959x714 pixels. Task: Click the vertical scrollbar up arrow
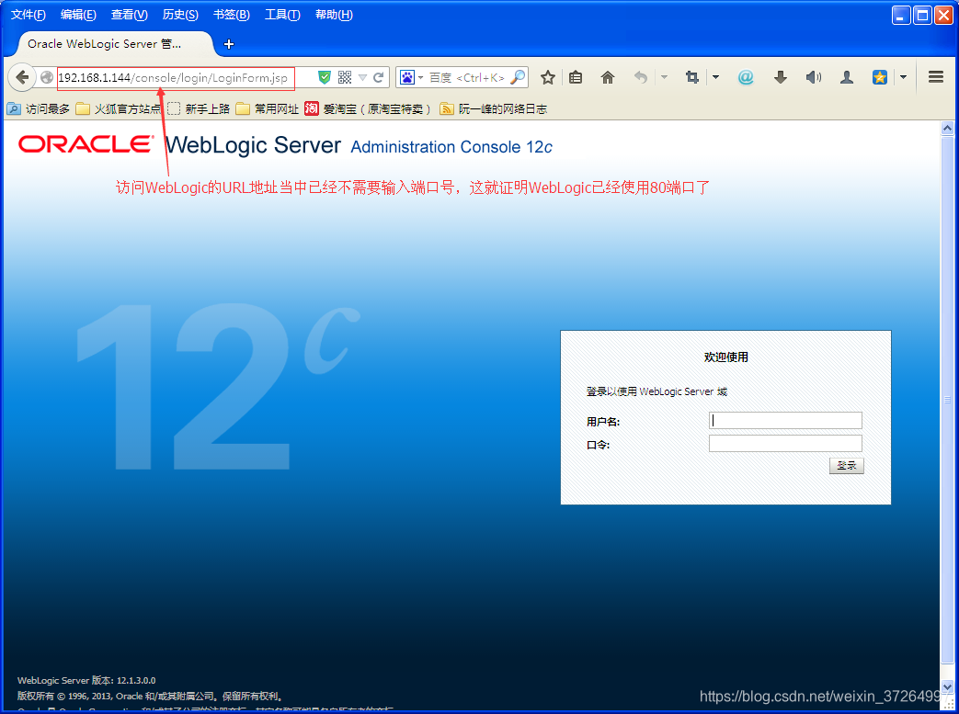(947, 128)
